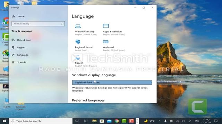Click the Google Chrome desktop shortcut
The width and height of the screenshot is (222, 124).
click(x=6, y=23)
